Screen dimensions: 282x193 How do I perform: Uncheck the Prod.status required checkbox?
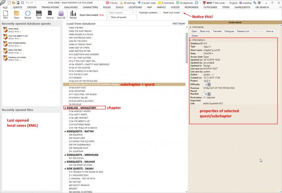pyautogui.click(x=204, y=98)
